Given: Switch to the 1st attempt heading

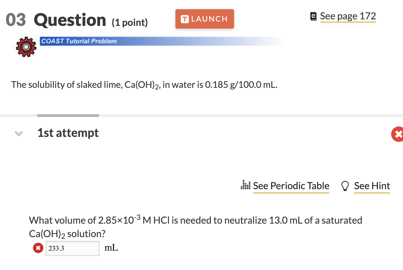Looking at the screenshot, I should (68, 133).
